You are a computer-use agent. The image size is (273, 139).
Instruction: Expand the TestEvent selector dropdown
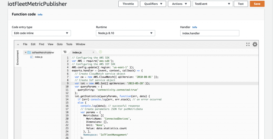pos(212,4)
